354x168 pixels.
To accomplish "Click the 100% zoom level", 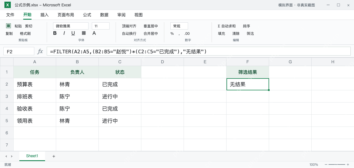I will click(314, 164).
